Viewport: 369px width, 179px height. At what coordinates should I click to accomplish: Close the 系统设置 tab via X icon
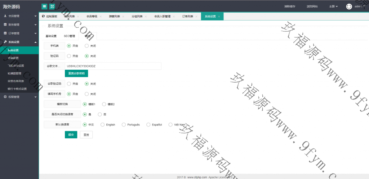click(219, 17)
